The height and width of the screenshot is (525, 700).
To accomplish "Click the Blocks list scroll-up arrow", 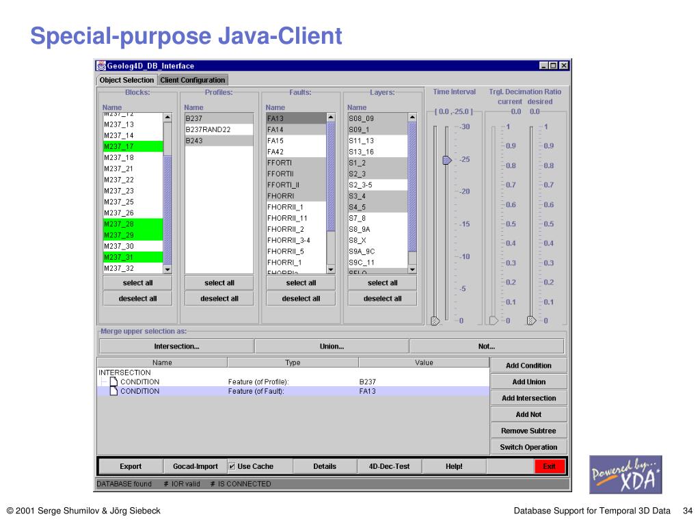I will pos(167,118).
